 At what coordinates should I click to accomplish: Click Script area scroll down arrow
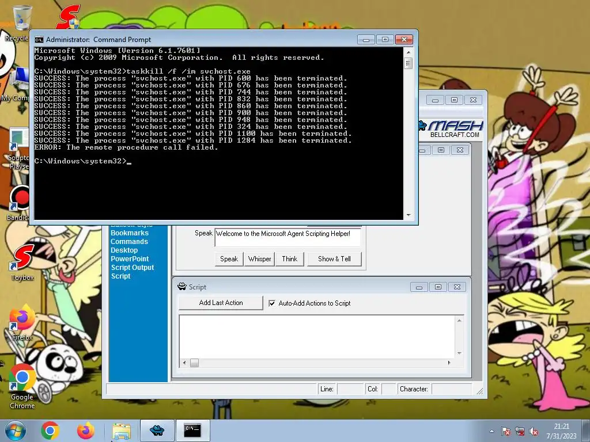click(x=459, y=353)
